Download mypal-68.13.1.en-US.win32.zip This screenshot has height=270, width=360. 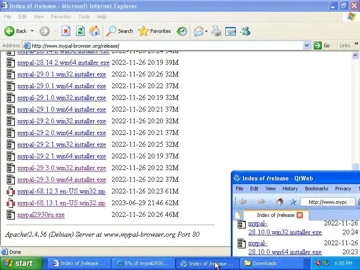(61, 203)
